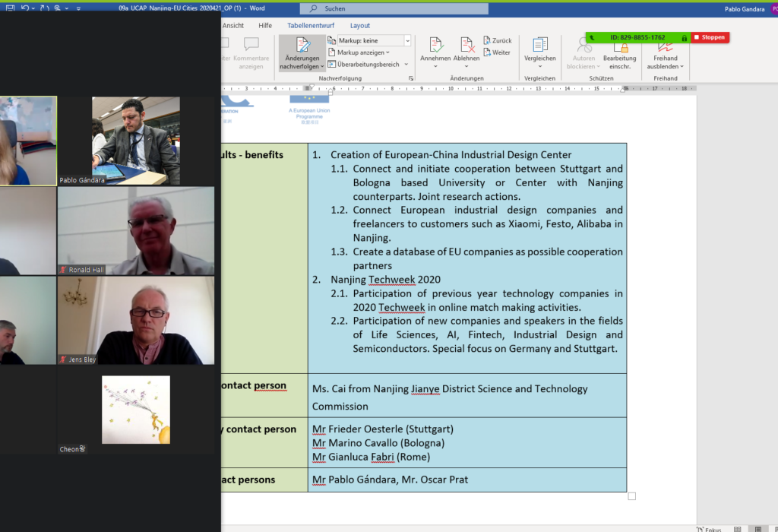Click the green meeting ID bar
Screen dimensions: 778x532
pos(638,36)
